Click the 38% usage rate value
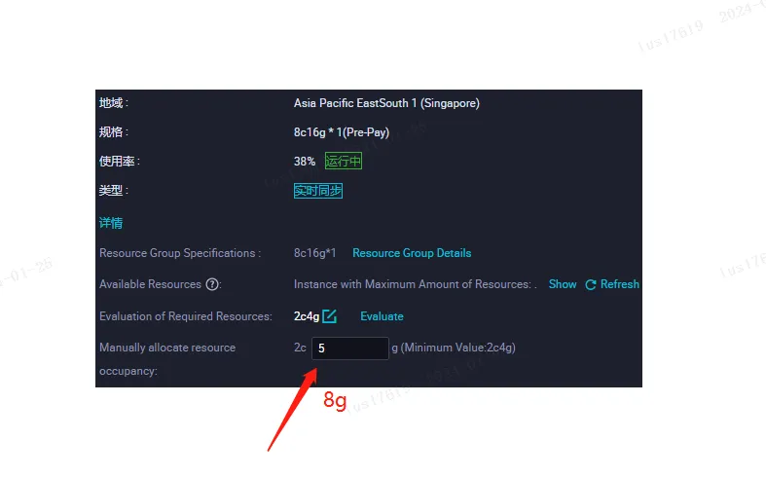The height and width of the screenshot is (477, 766). pyautogui.click(x=305, y=162)
